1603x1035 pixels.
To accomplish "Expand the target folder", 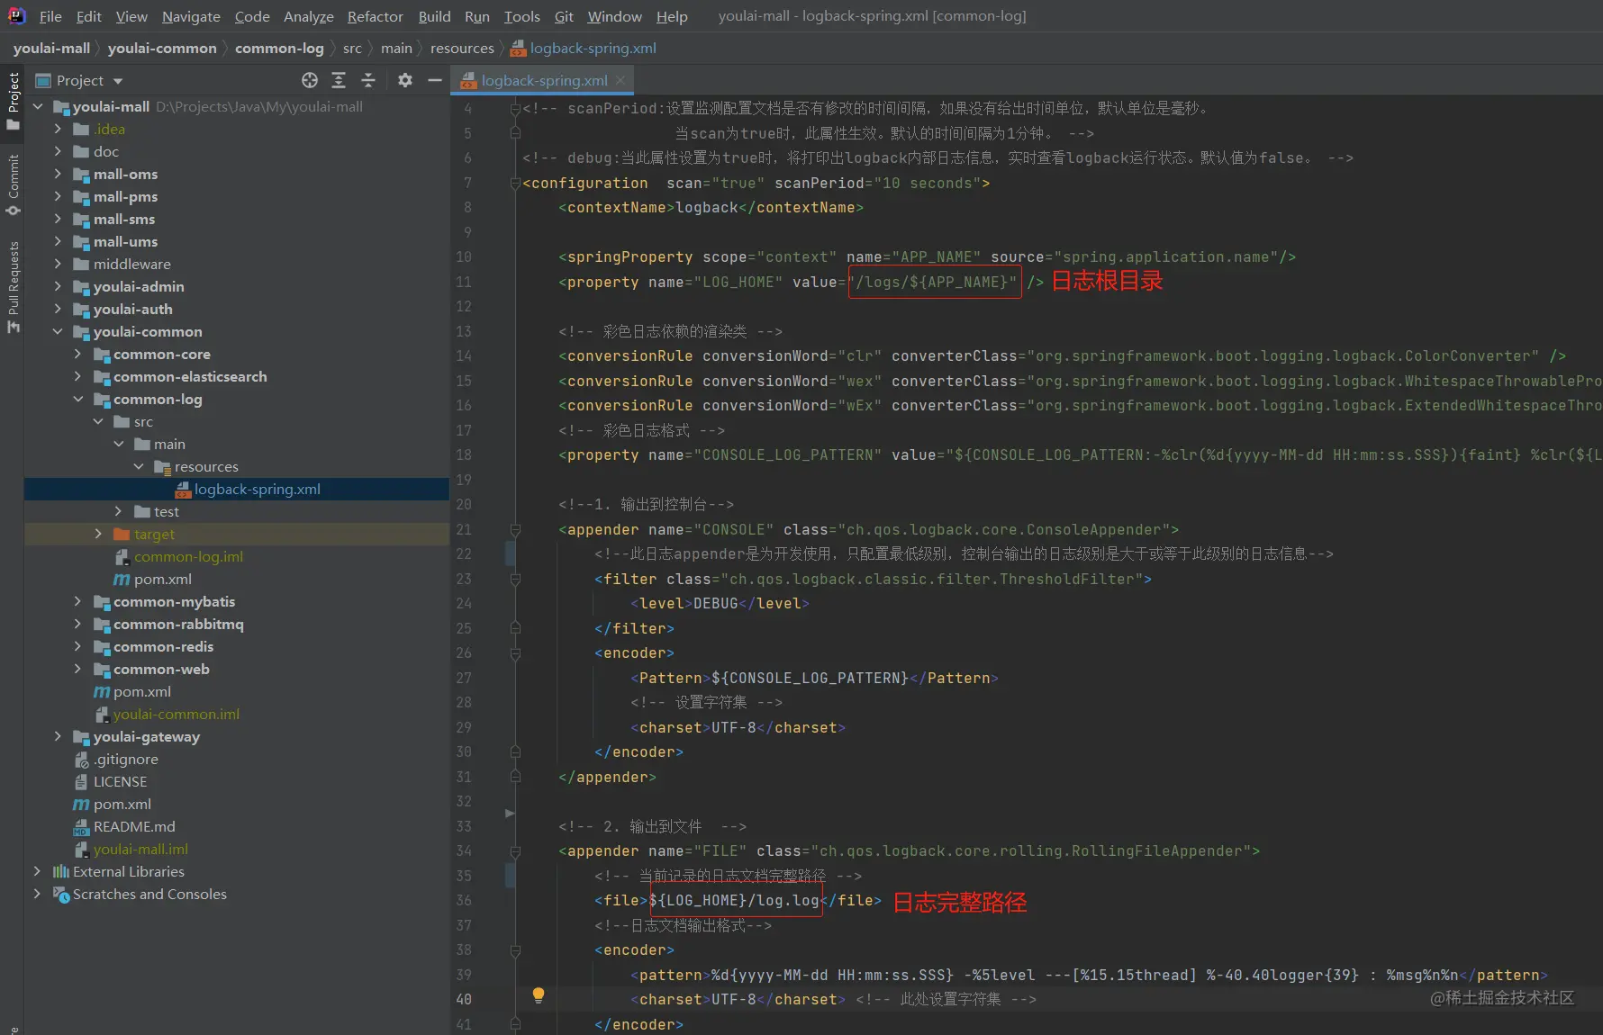I will click(x=98, y=534).
